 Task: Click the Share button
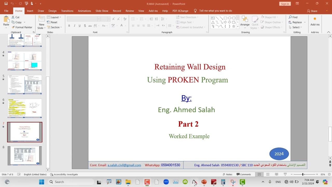point(312,11)
